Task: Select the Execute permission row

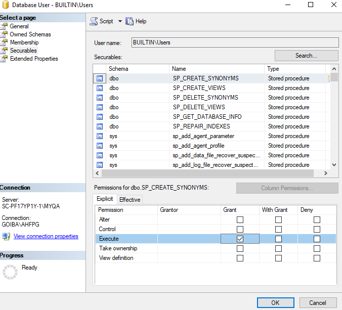Action: [x=216, y=239]
